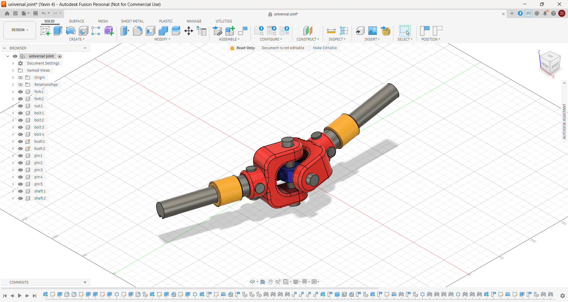Open the INSPECT dropdown menu
Screen dimensions: 568x302
(337, 39)
